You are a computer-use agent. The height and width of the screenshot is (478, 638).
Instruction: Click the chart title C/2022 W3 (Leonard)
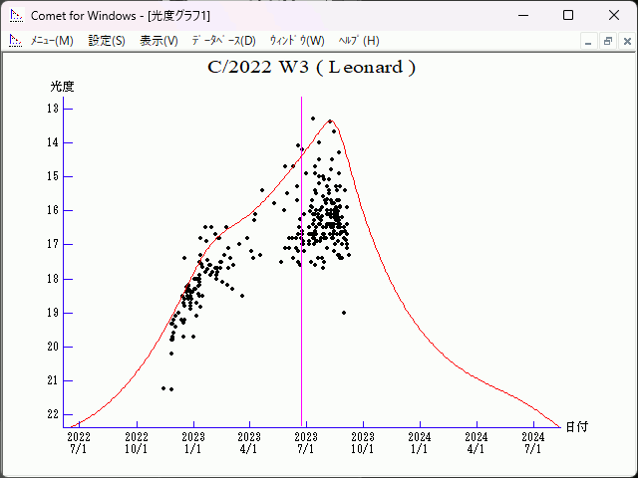311,68
